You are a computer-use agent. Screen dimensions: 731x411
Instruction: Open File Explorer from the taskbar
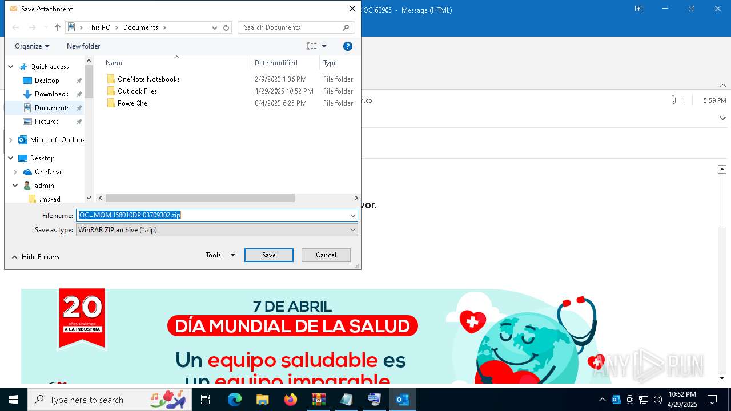(263, 400)
